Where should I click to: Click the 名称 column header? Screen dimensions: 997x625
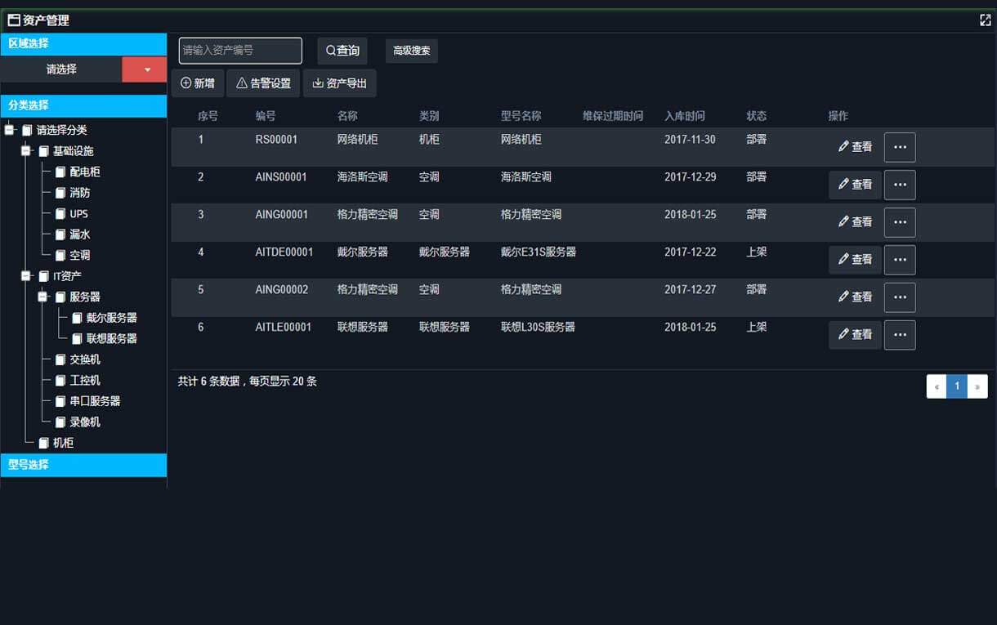[347, 116]
